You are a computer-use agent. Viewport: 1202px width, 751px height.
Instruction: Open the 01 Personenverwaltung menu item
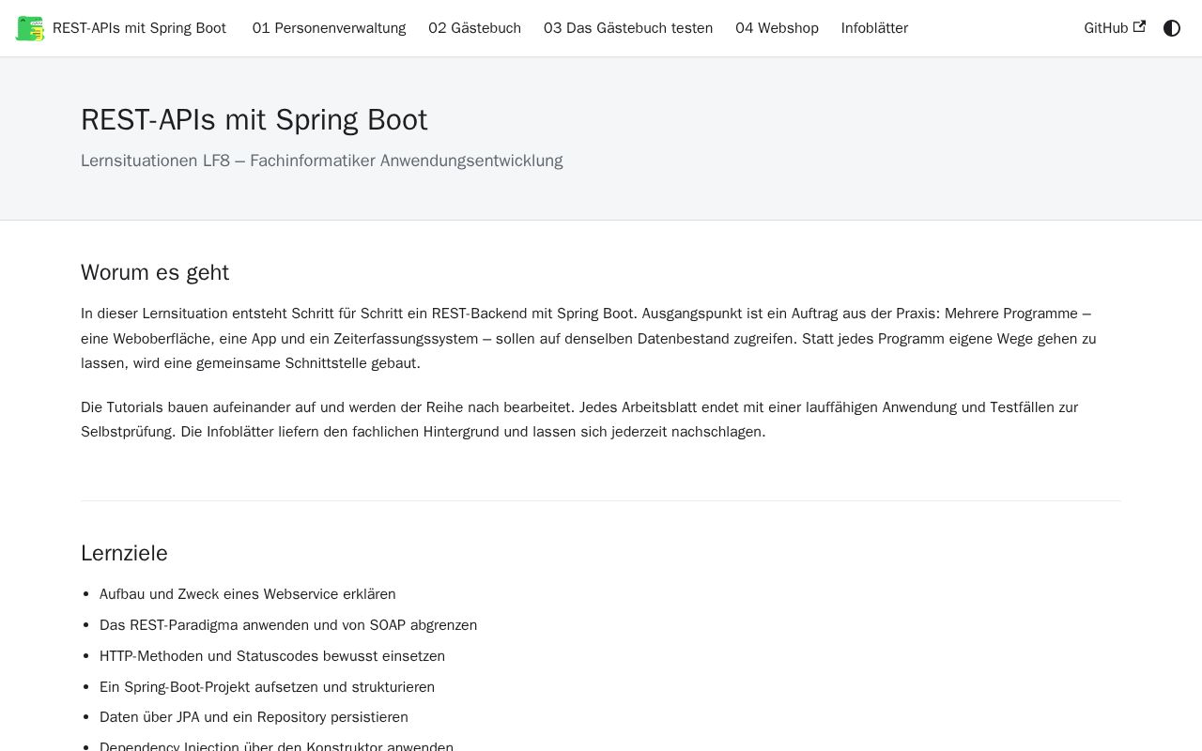click(330, 28)
